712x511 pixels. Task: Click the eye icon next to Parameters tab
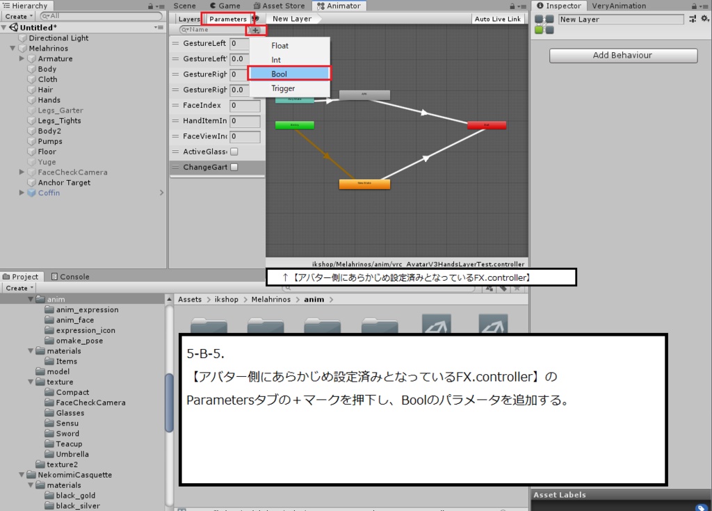[x=254, y=19]
